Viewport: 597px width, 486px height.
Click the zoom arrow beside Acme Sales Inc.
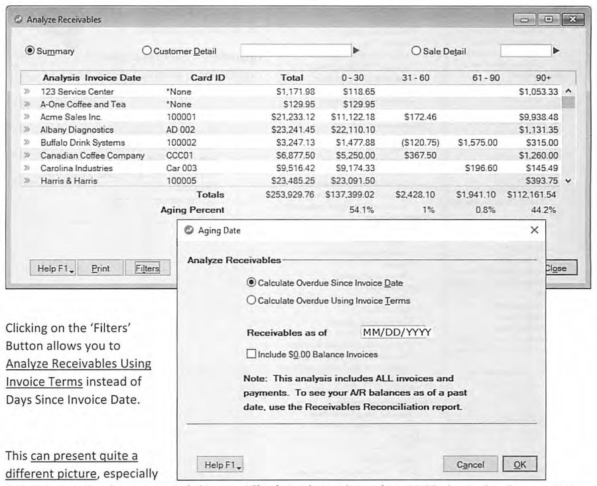point(27,117)
